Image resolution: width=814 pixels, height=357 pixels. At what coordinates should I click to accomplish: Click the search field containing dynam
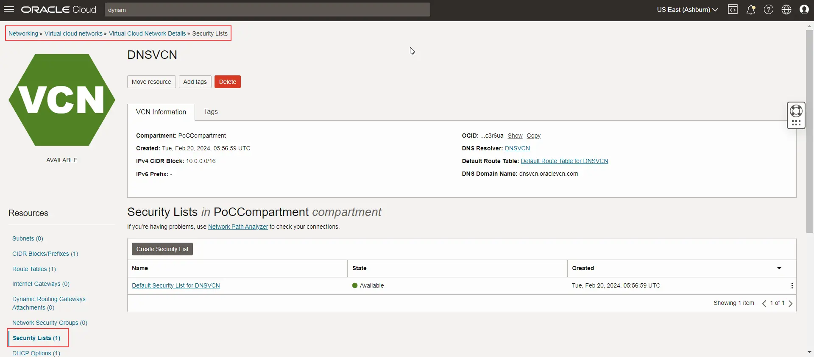coord(267,10)
